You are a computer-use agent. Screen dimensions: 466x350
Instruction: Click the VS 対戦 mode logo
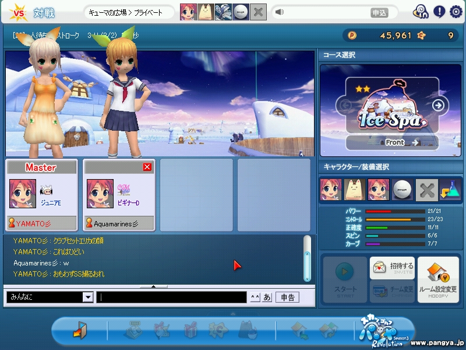[32, 13]
